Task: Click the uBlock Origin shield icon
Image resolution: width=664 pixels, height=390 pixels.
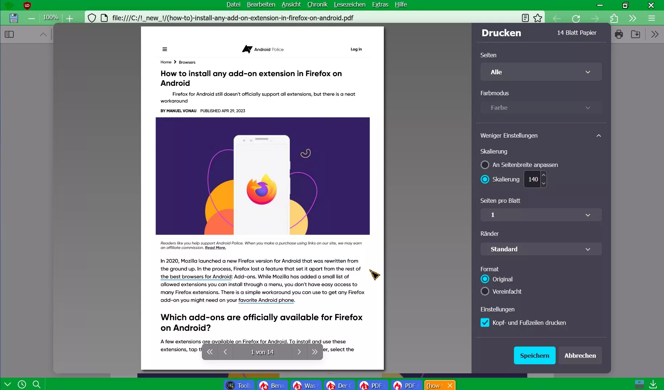Action: point(27,5)
